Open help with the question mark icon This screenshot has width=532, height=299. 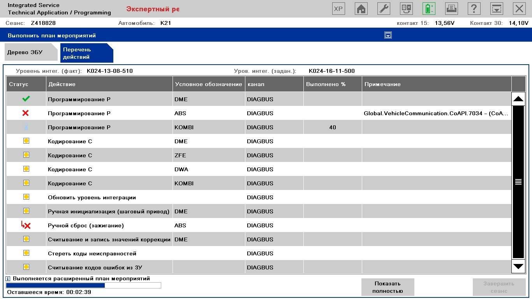(474, 9)
